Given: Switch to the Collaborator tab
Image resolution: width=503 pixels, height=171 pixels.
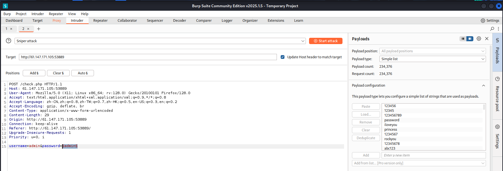Looking at the screenshot, I should pyautogui.click(x=127, y=20).
